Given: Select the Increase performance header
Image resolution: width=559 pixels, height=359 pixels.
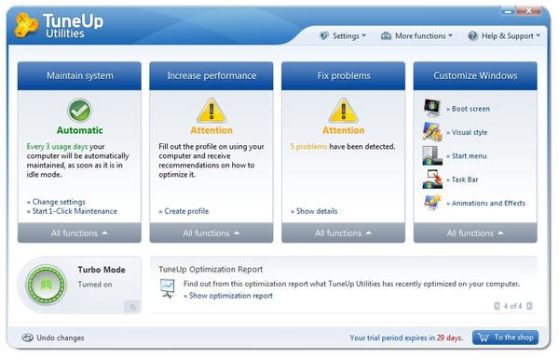Looking at the screenshot, I should [x=211, y=75].
